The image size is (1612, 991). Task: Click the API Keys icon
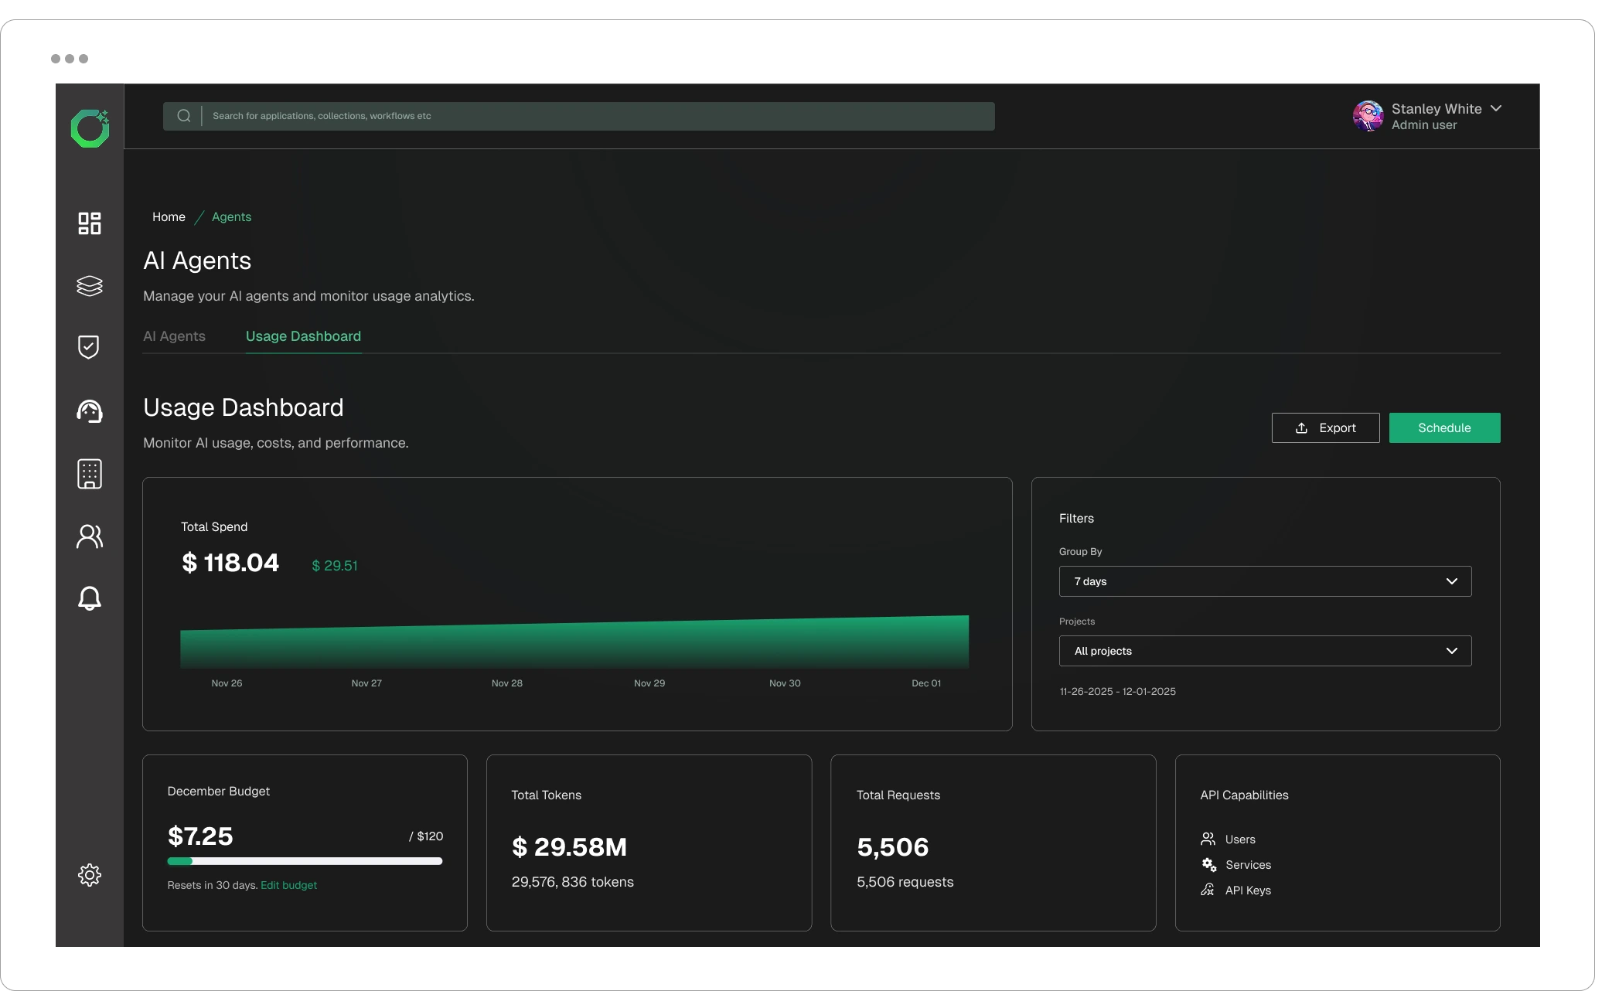[x=1208, y=890]
